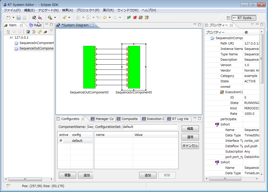Screen dimensions: 268x192
Task: Click the Last Edit Location icon
Action: [x=99, y=18]
